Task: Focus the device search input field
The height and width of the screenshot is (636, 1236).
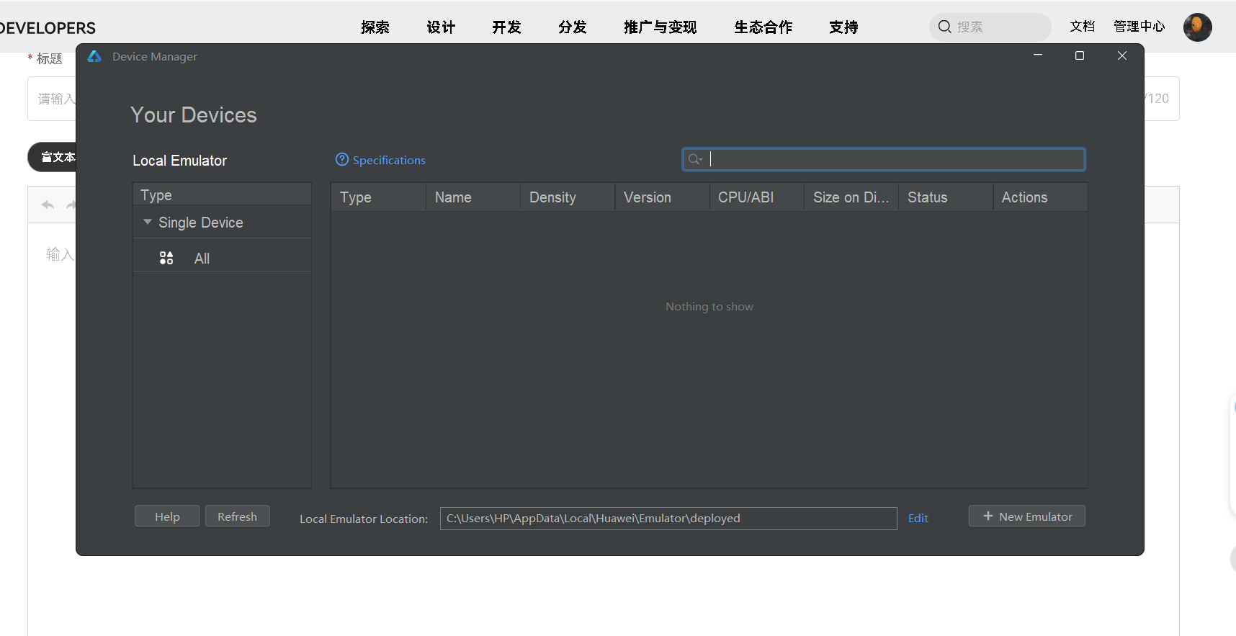Action: [884, 159]
